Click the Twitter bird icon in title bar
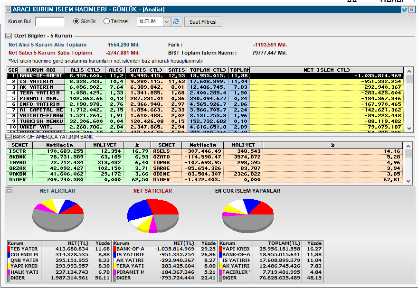Screen dimensions: 418x288 (x=404, y=9)
